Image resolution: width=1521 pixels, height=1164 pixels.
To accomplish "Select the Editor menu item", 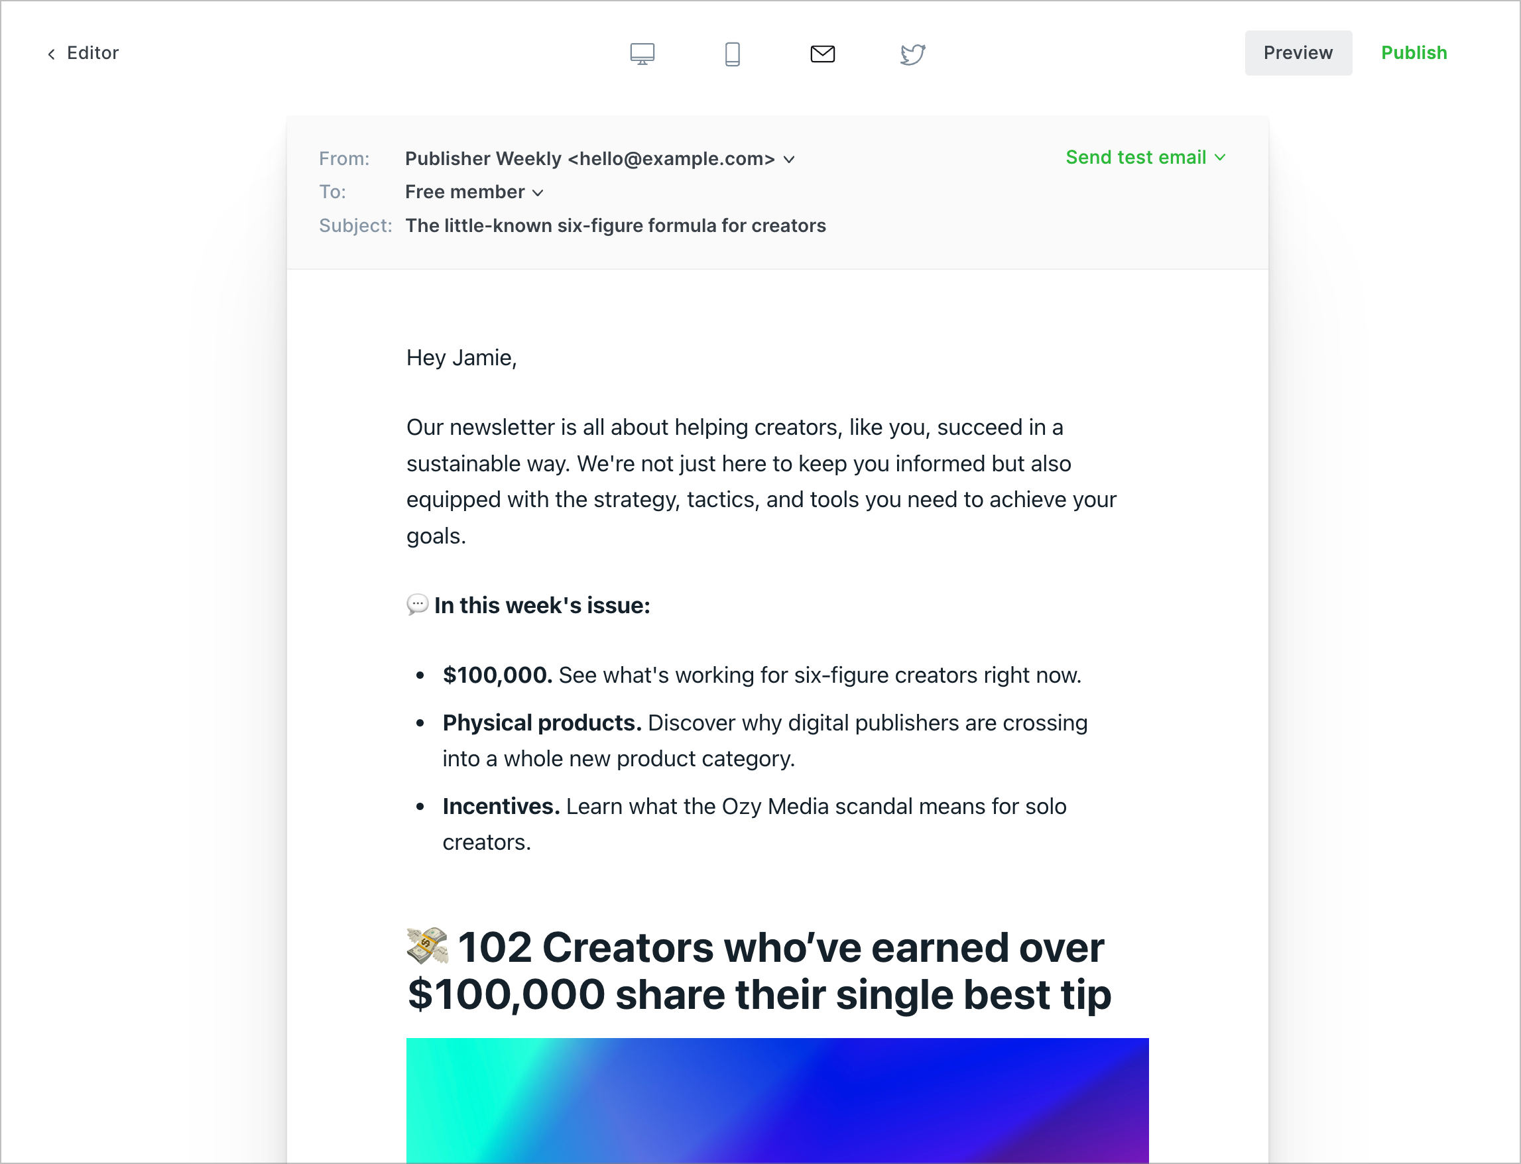I will (x=83, y=52).
